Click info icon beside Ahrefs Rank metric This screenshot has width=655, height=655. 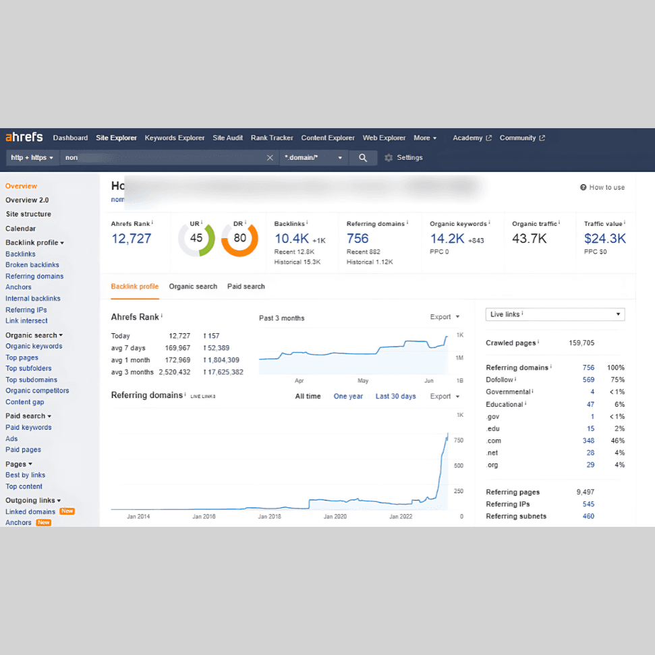pos(152,223)
